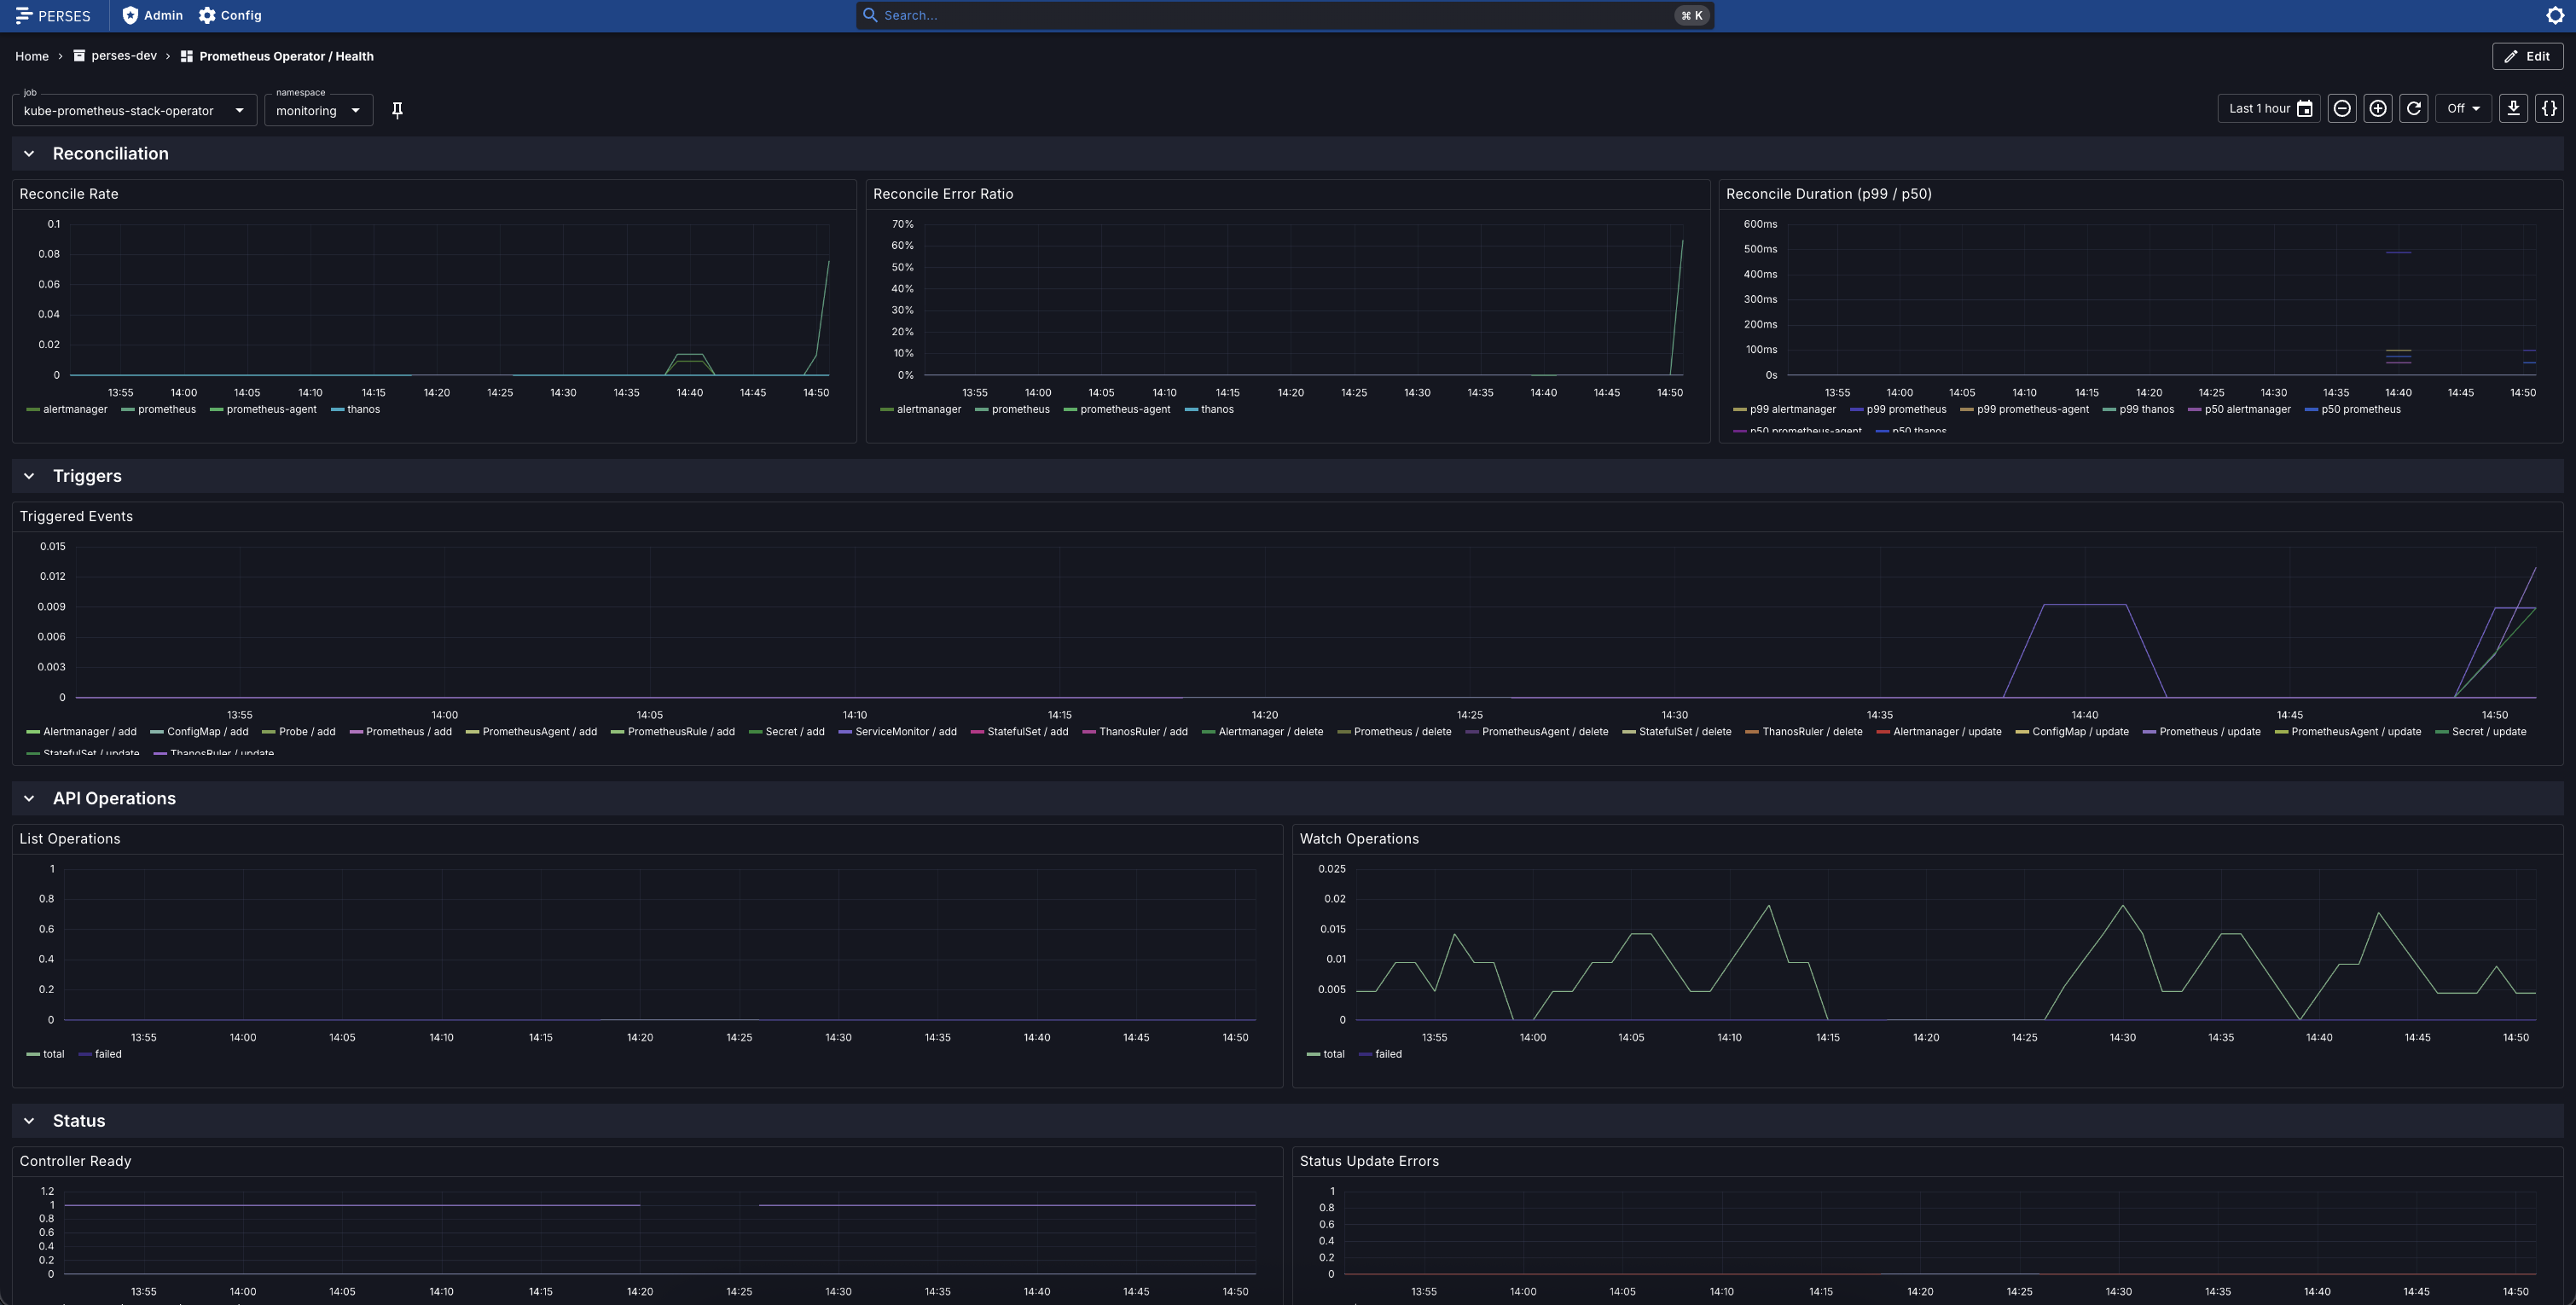Toggle prometheus-agent in Reconcile Error Ratio legend
Image resolution: width=2576 pixels, height=1305 pixels.
1117,409
